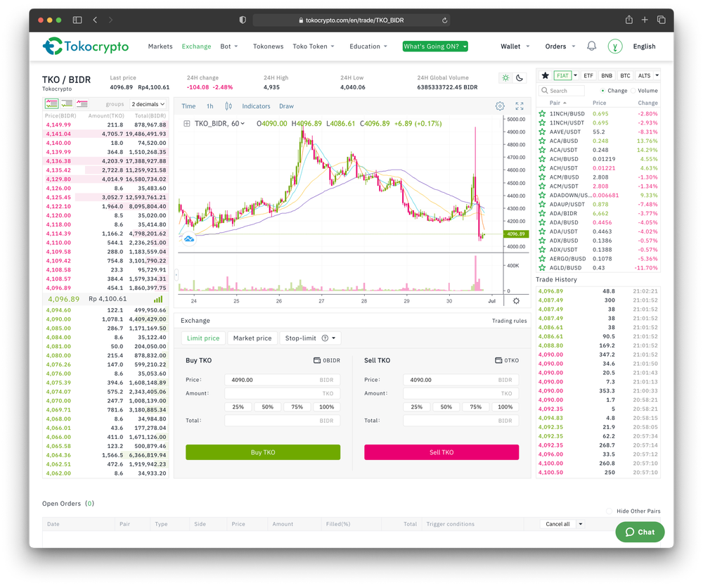Expand the FIAT market dropdown arrow
The height and width of the screenshot is (586, 703).
(x=575, y=75)
